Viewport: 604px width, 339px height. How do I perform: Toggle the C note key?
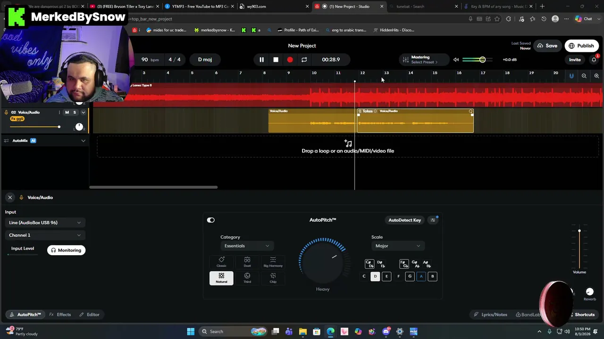pyautogui.click(x=364, y=276)
